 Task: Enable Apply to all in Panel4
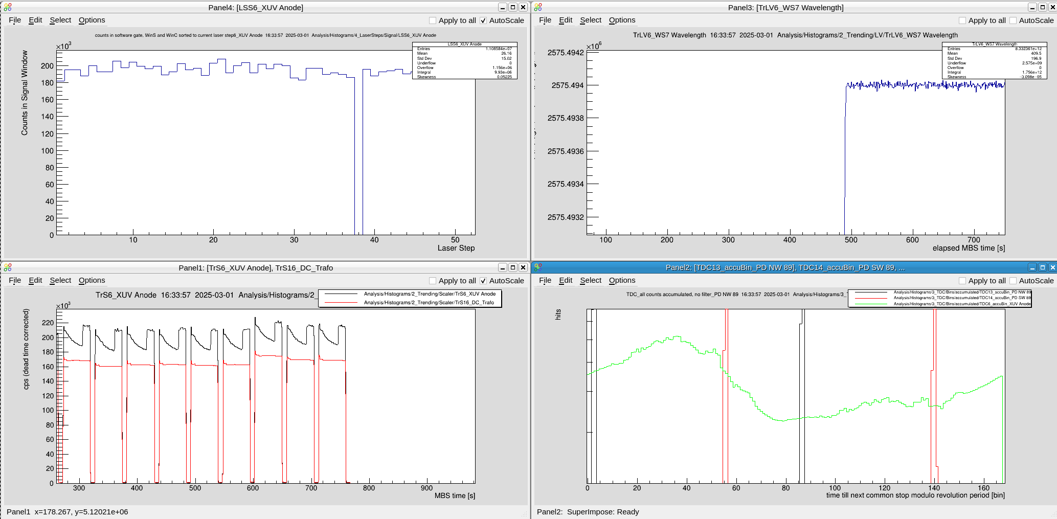[433, 20]
